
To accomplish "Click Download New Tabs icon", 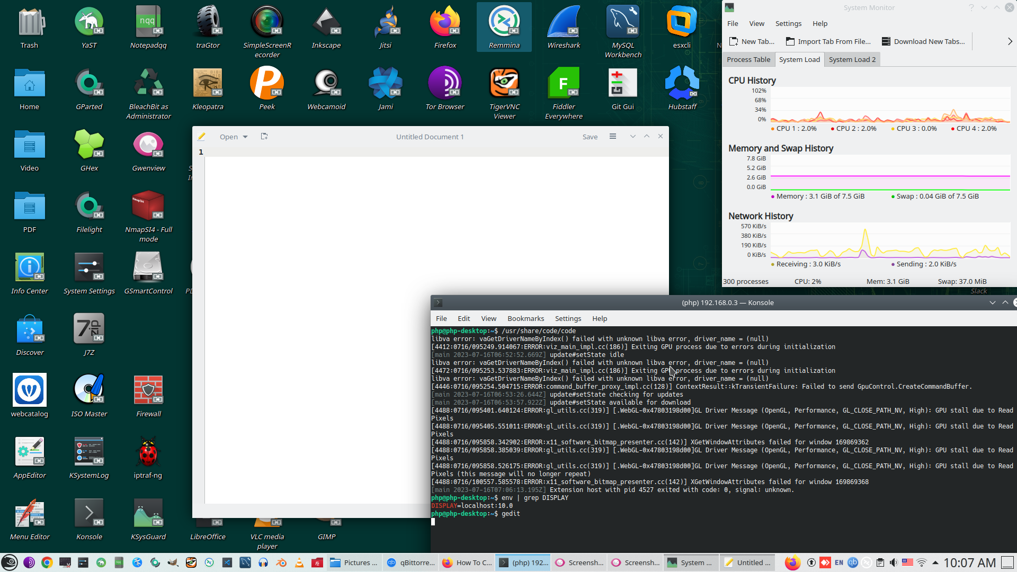I will click(x=886, y=41).
